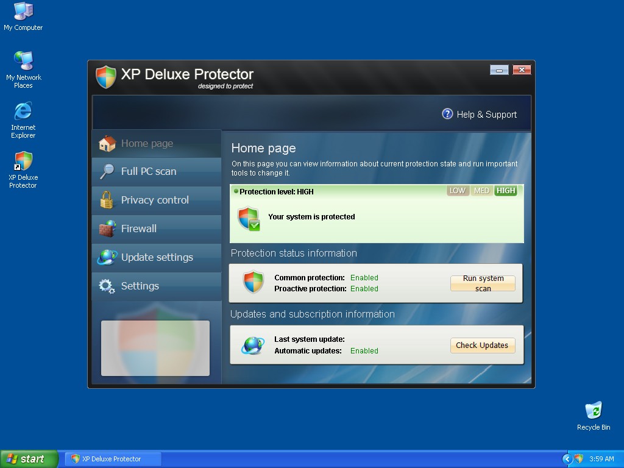Click the Firewall brick wall icon

click(107, 229)
